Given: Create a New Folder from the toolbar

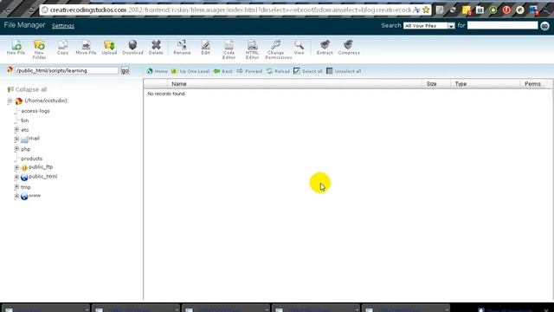Looking at the screenshot, I should 39,49.
